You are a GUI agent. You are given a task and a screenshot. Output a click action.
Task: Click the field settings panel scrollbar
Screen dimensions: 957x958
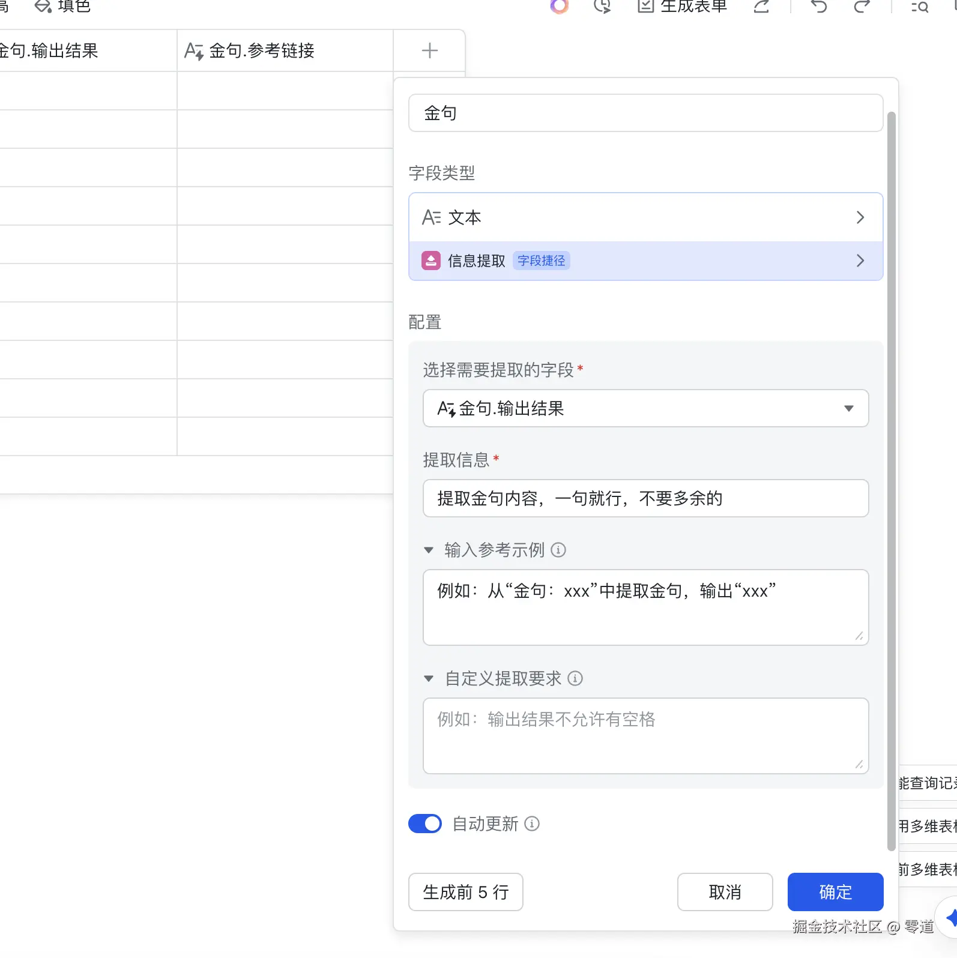click(x=891, y=480)
